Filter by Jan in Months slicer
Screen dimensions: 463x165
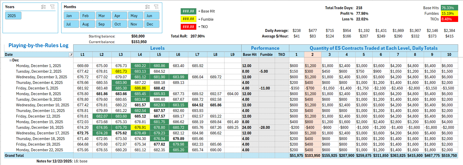(x=71, y=16)
